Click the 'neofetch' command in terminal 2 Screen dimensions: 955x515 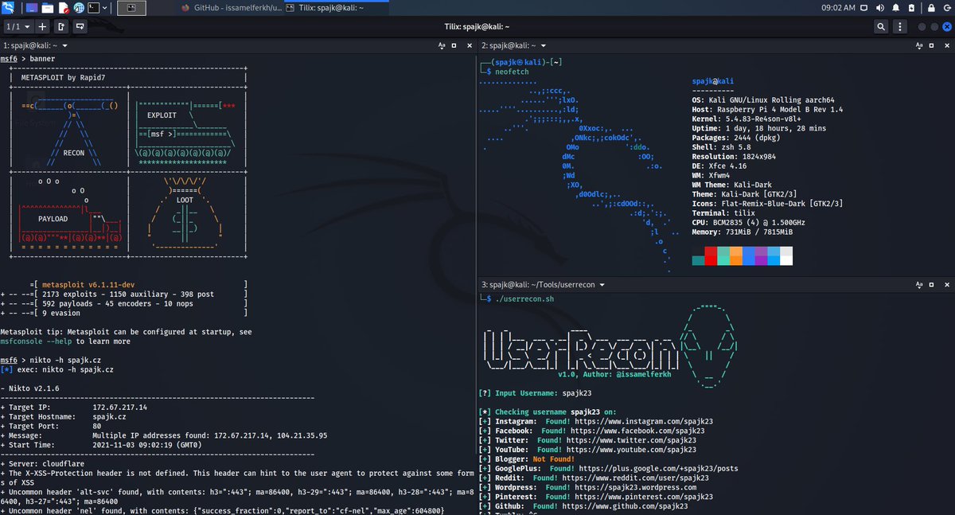tap(511, 72)
